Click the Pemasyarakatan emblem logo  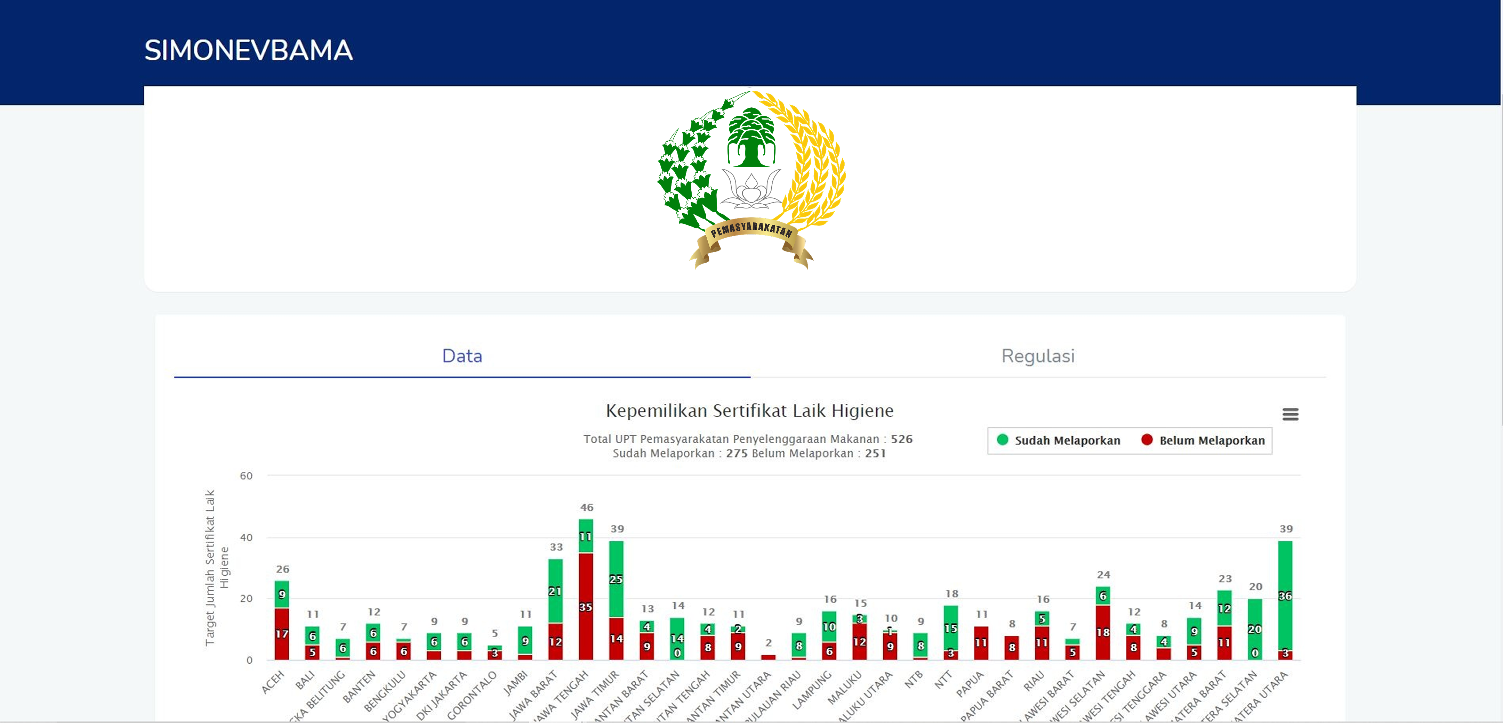pos(751,179)
